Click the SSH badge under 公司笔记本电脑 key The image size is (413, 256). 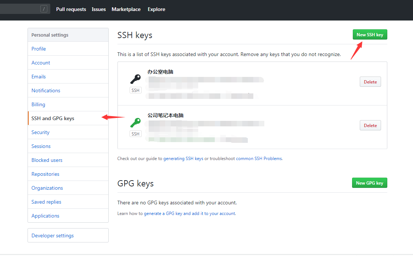135,134
